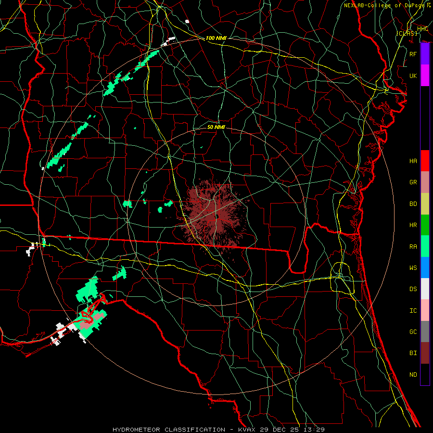Viewport: 433px width, 433px height.
Task: Click the [CLAS] units label
Action: click(407, 33)
